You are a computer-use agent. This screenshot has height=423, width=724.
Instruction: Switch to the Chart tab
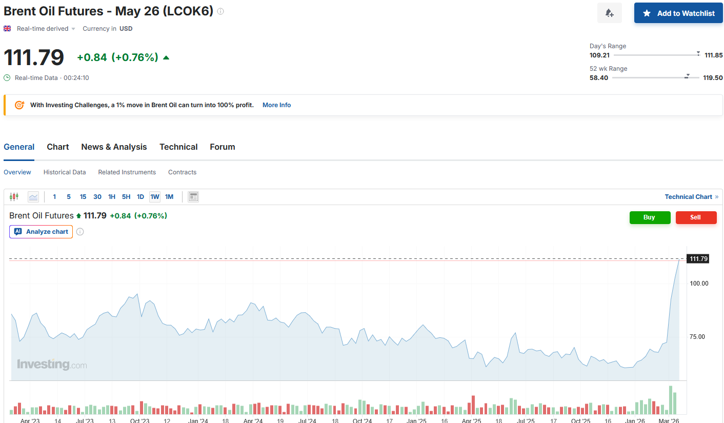pyautogui.click(x=58, y=147)
